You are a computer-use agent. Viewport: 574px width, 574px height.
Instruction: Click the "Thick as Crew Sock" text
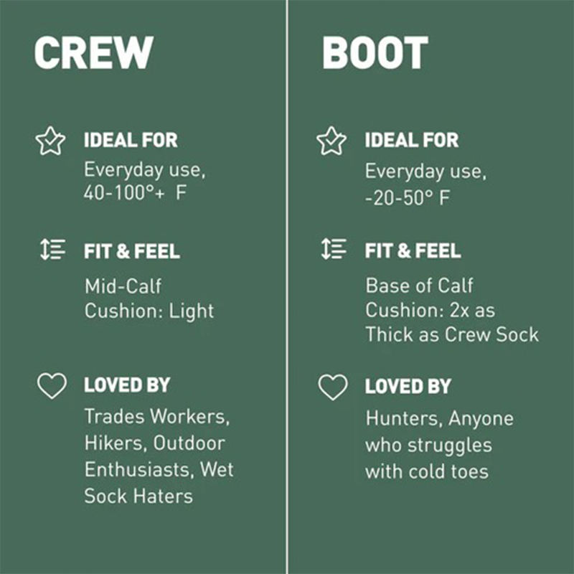coord(451,334)
